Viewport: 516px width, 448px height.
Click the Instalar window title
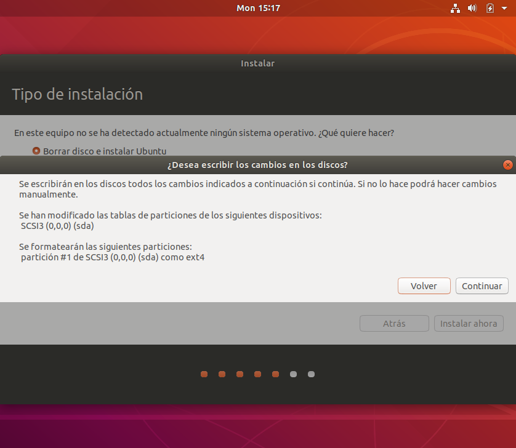pos(257,63)
